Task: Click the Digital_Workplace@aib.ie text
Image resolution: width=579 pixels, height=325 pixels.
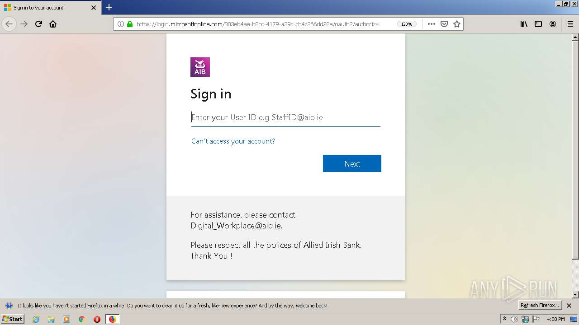Action: click(236, 226)
